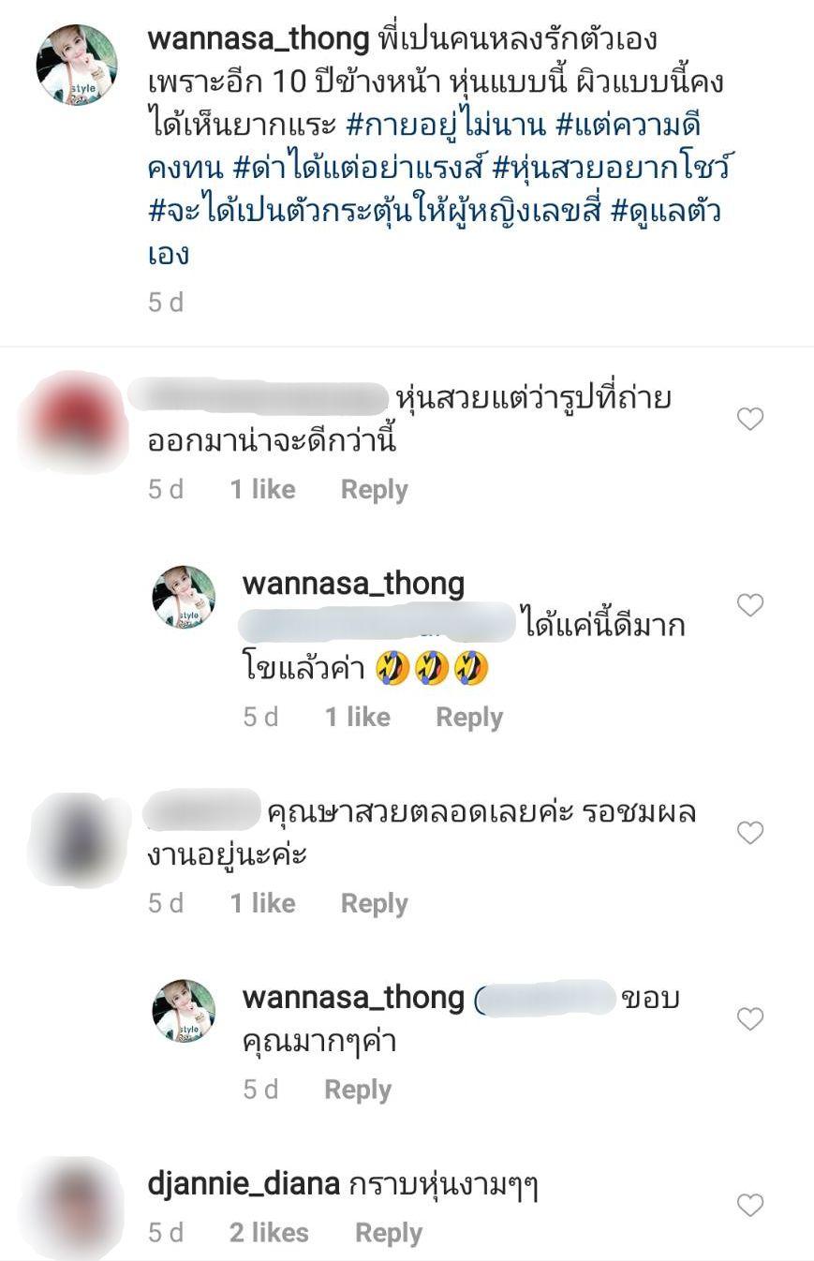This screenshot has width=814, height=1261.
Task: Reply to djannie_diana's comment
Action: pyautogui.click(x=389, y=1233)
